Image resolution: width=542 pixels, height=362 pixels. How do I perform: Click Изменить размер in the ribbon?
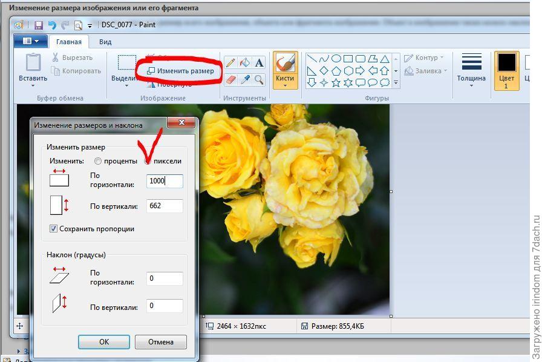pyautogui.click(x=180, y=71)
